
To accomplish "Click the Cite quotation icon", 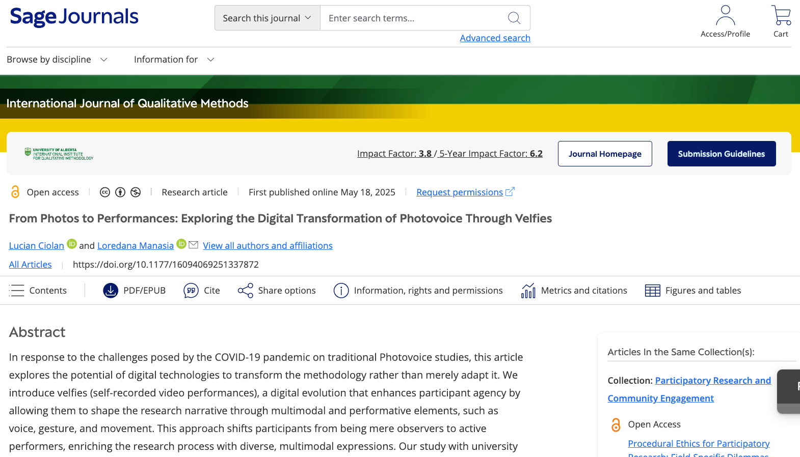I will pos(191,291).
